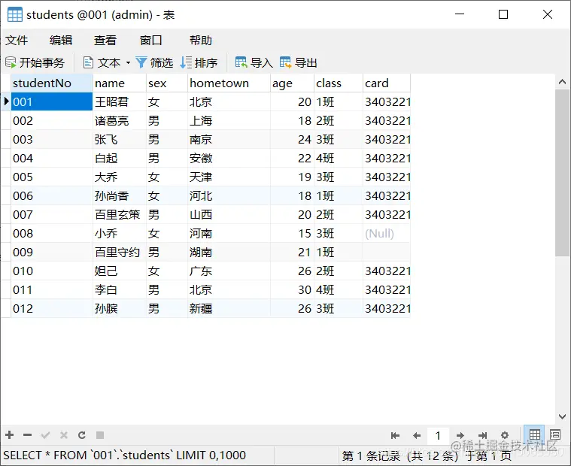Close the students window
Screen dimensions: 571x466
click(x=548, y=14)
